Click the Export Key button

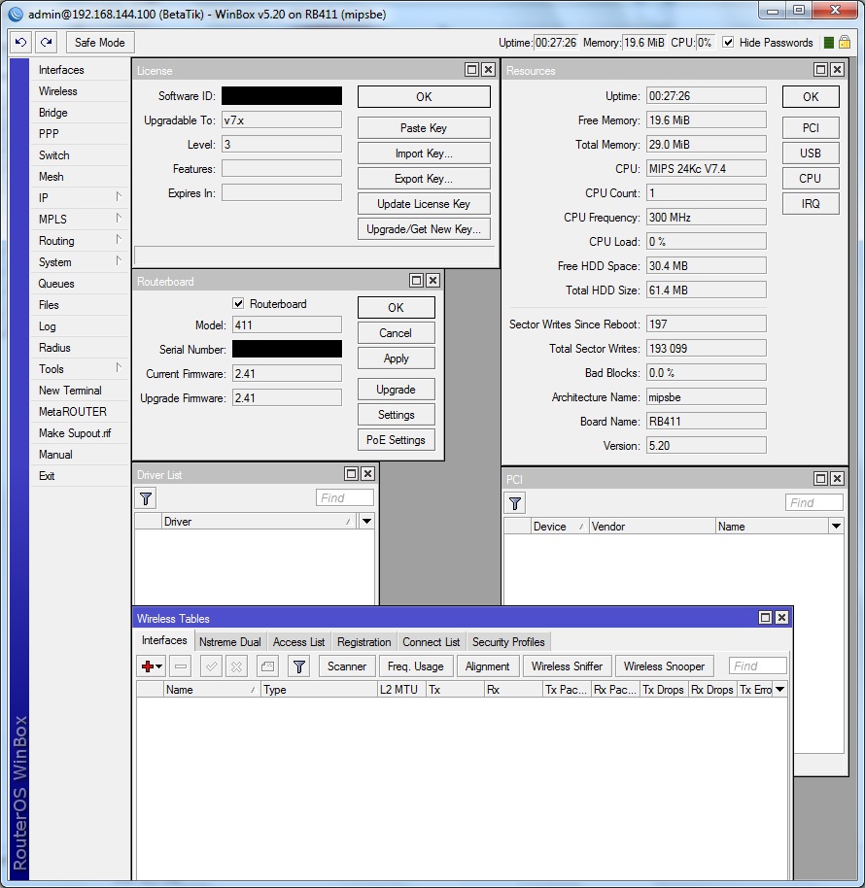pyautogui.click(x=424, y=179)
